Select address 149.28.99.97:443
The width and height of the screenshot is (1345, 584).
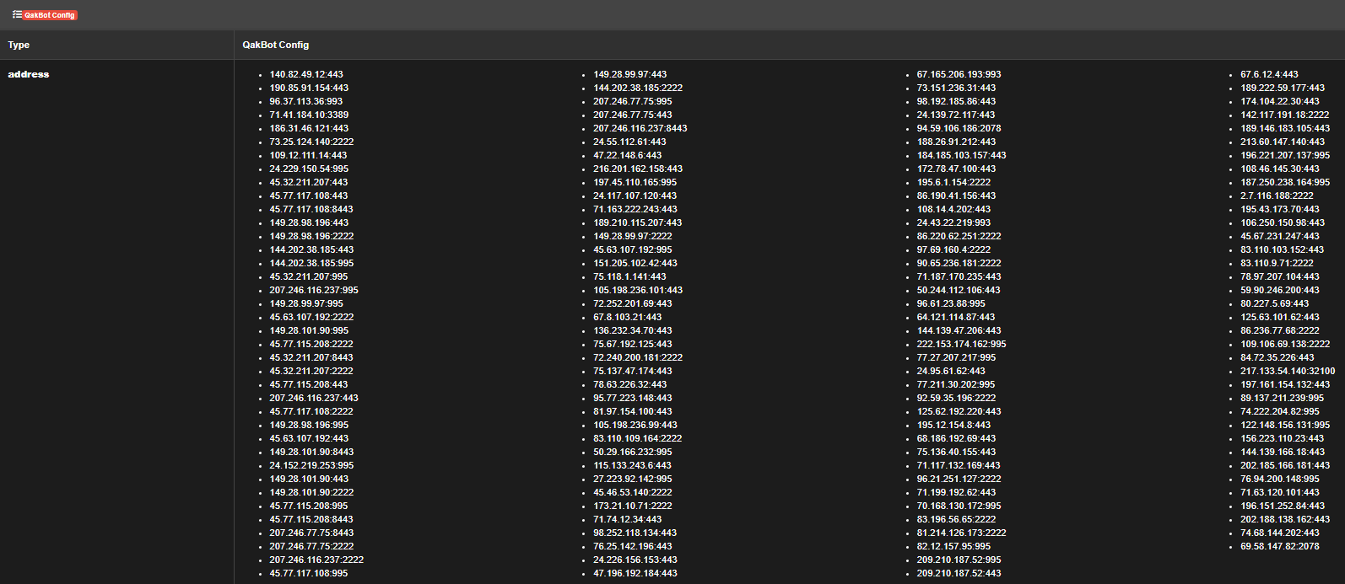click(x=630, y=74)
